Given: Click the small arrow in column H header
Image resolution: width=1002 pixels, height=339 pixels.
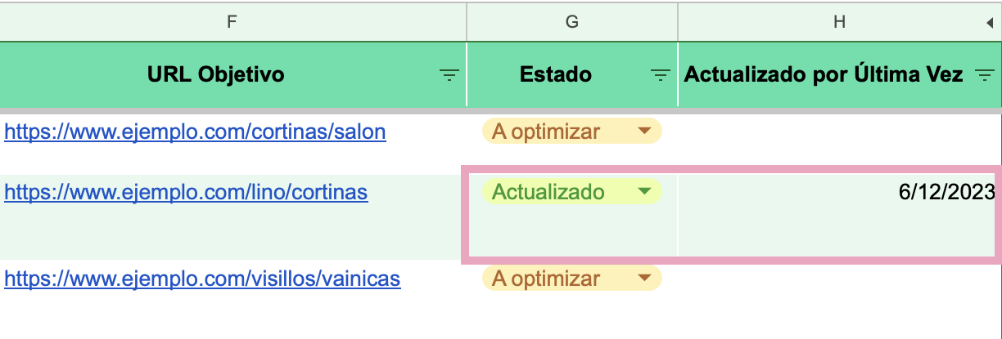Looking at the screenshot, I should (990, 24).
